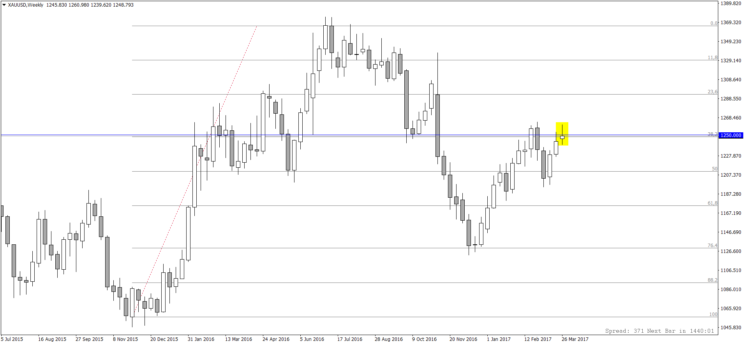Click the 1308.640 price axis label

pos(731,80)
